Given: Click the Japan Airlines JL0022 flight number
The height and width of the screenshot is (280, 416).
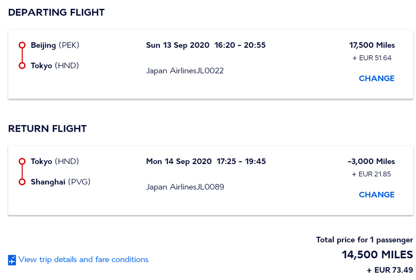Looking at the screenshot, I should coord(185,71).
